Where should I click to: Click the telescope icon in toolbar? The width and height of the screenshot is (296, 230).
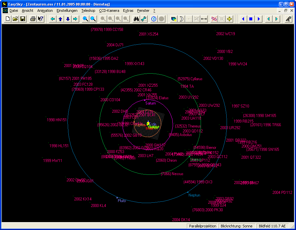[288, 19]
